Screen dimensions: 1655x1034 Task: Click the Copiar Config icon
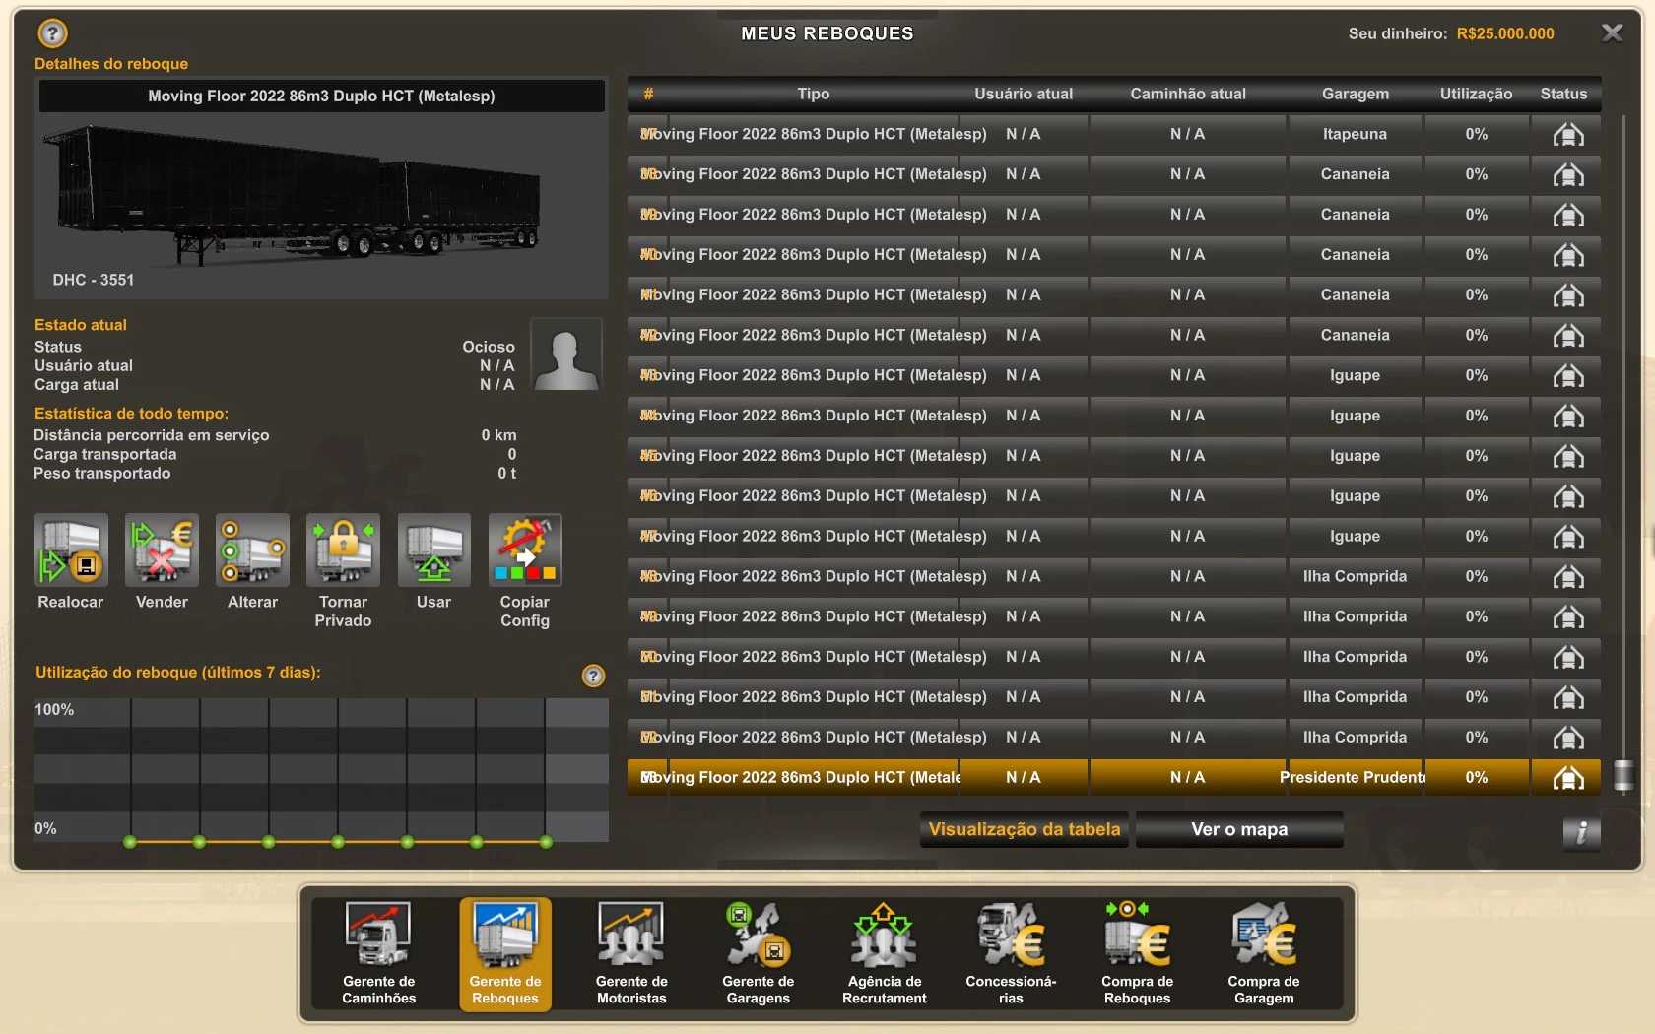(x=524, y=550)
